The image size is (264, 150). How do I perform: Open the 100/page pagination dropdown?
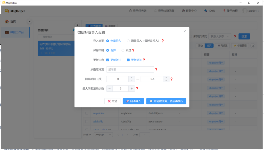103,135
